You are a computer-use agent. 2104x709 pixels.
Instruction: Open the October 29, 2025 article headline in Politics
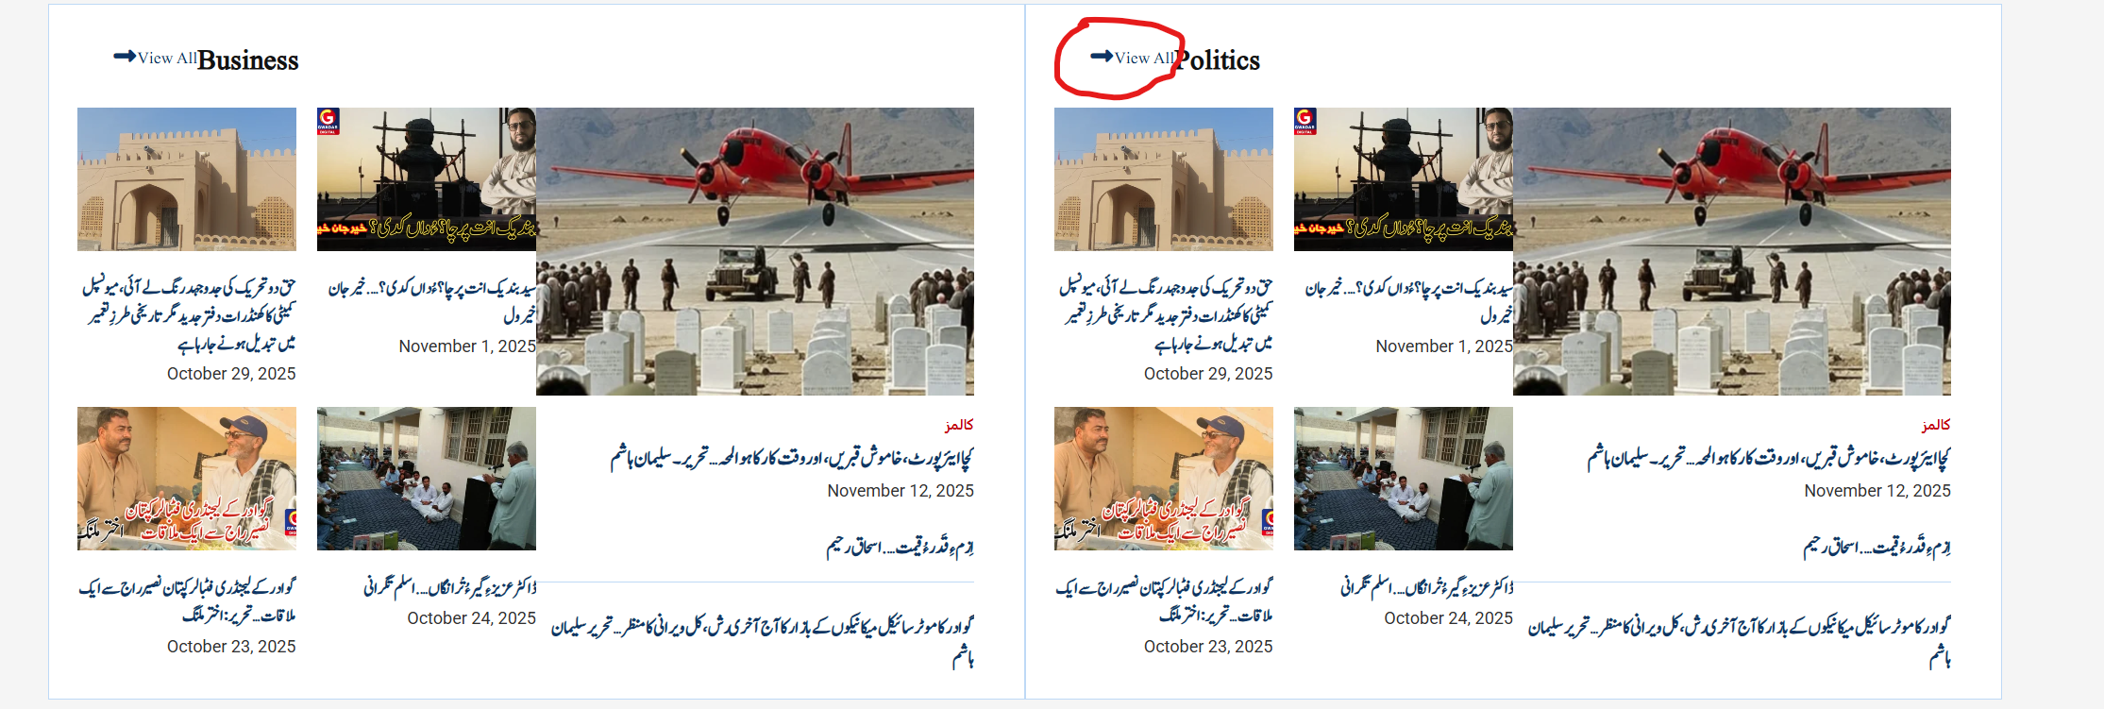point(1166,314)
